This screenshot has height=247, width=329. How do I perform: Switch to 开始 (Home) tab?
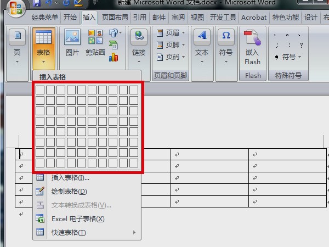[x=70, y=18]
